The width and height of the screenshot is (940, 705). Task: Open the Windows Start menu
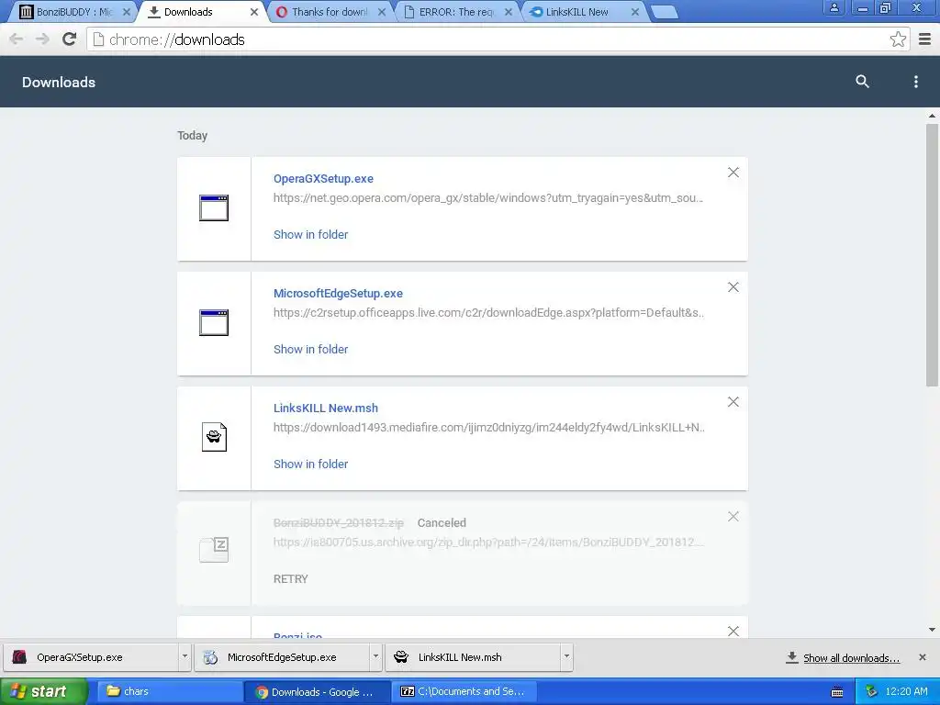coord(43,691)
